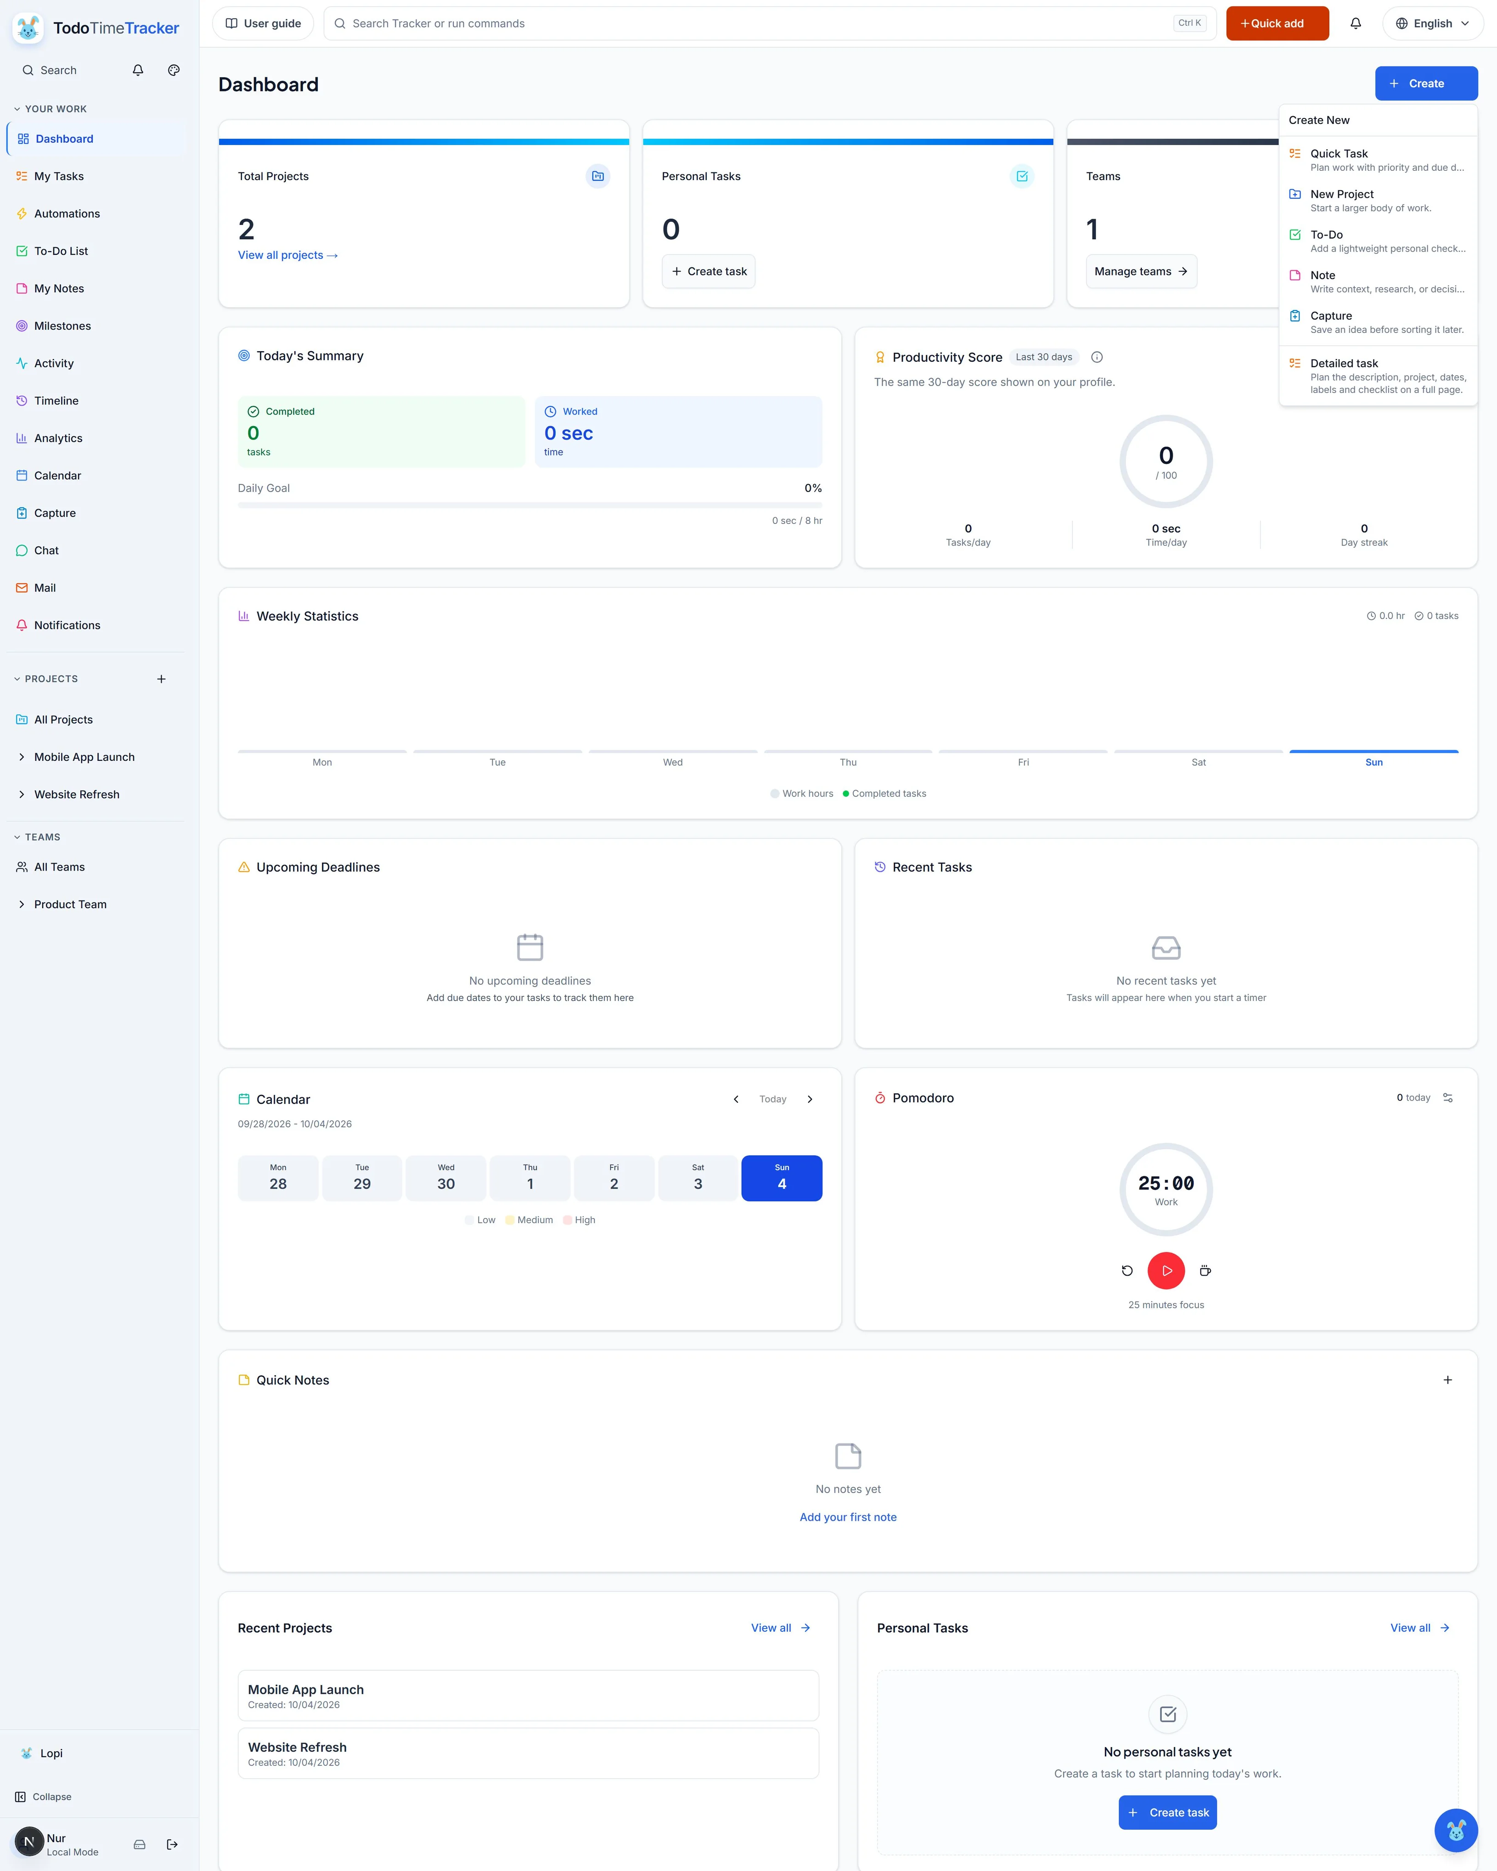Expand the Website Refresh project tree
The height and width of the screenshot is (1871, 1497).
pos(22,794)
